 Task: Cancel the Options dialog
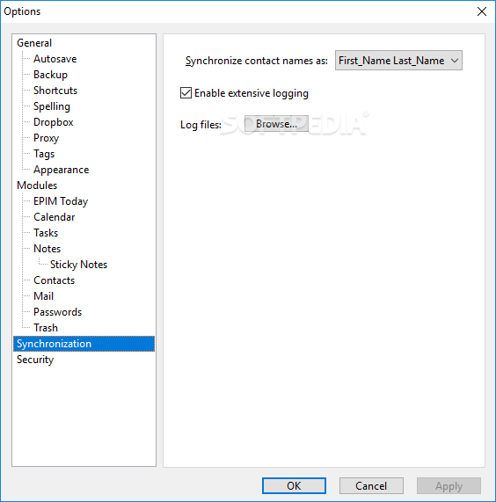coord(371,485)
